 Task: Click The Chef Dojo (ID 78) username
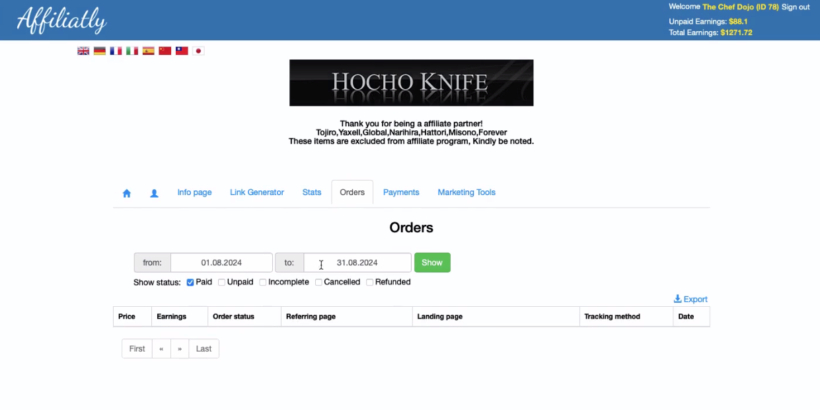click(x=741, y=7)
